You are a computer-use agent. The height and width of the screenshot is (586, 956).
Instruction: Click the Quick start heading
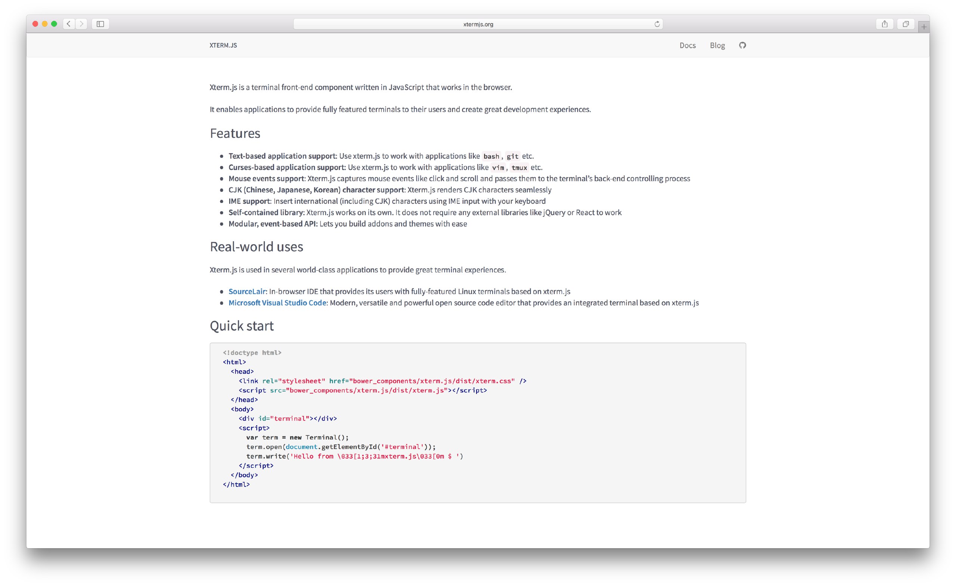coord(242,326)
